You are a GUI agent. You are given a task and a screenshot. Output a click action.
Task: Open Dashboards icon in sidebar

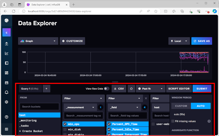click(x=6, y=73)
